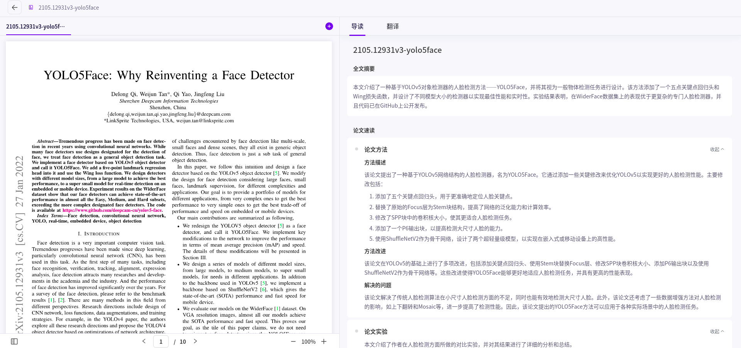Open the 2105.12931v3-yolo5f document tab
The width and height of the screenshot is (741, 348).
(x=36, y=26)
